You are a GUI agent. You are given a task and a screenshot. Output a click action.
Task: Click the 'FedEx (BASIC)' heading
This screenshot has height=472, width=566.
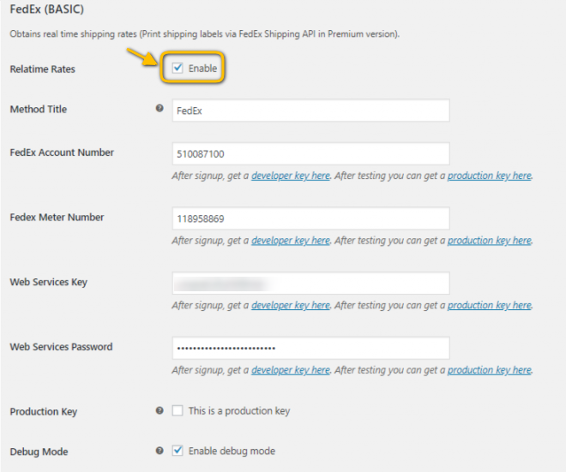[x=46, y=9]
